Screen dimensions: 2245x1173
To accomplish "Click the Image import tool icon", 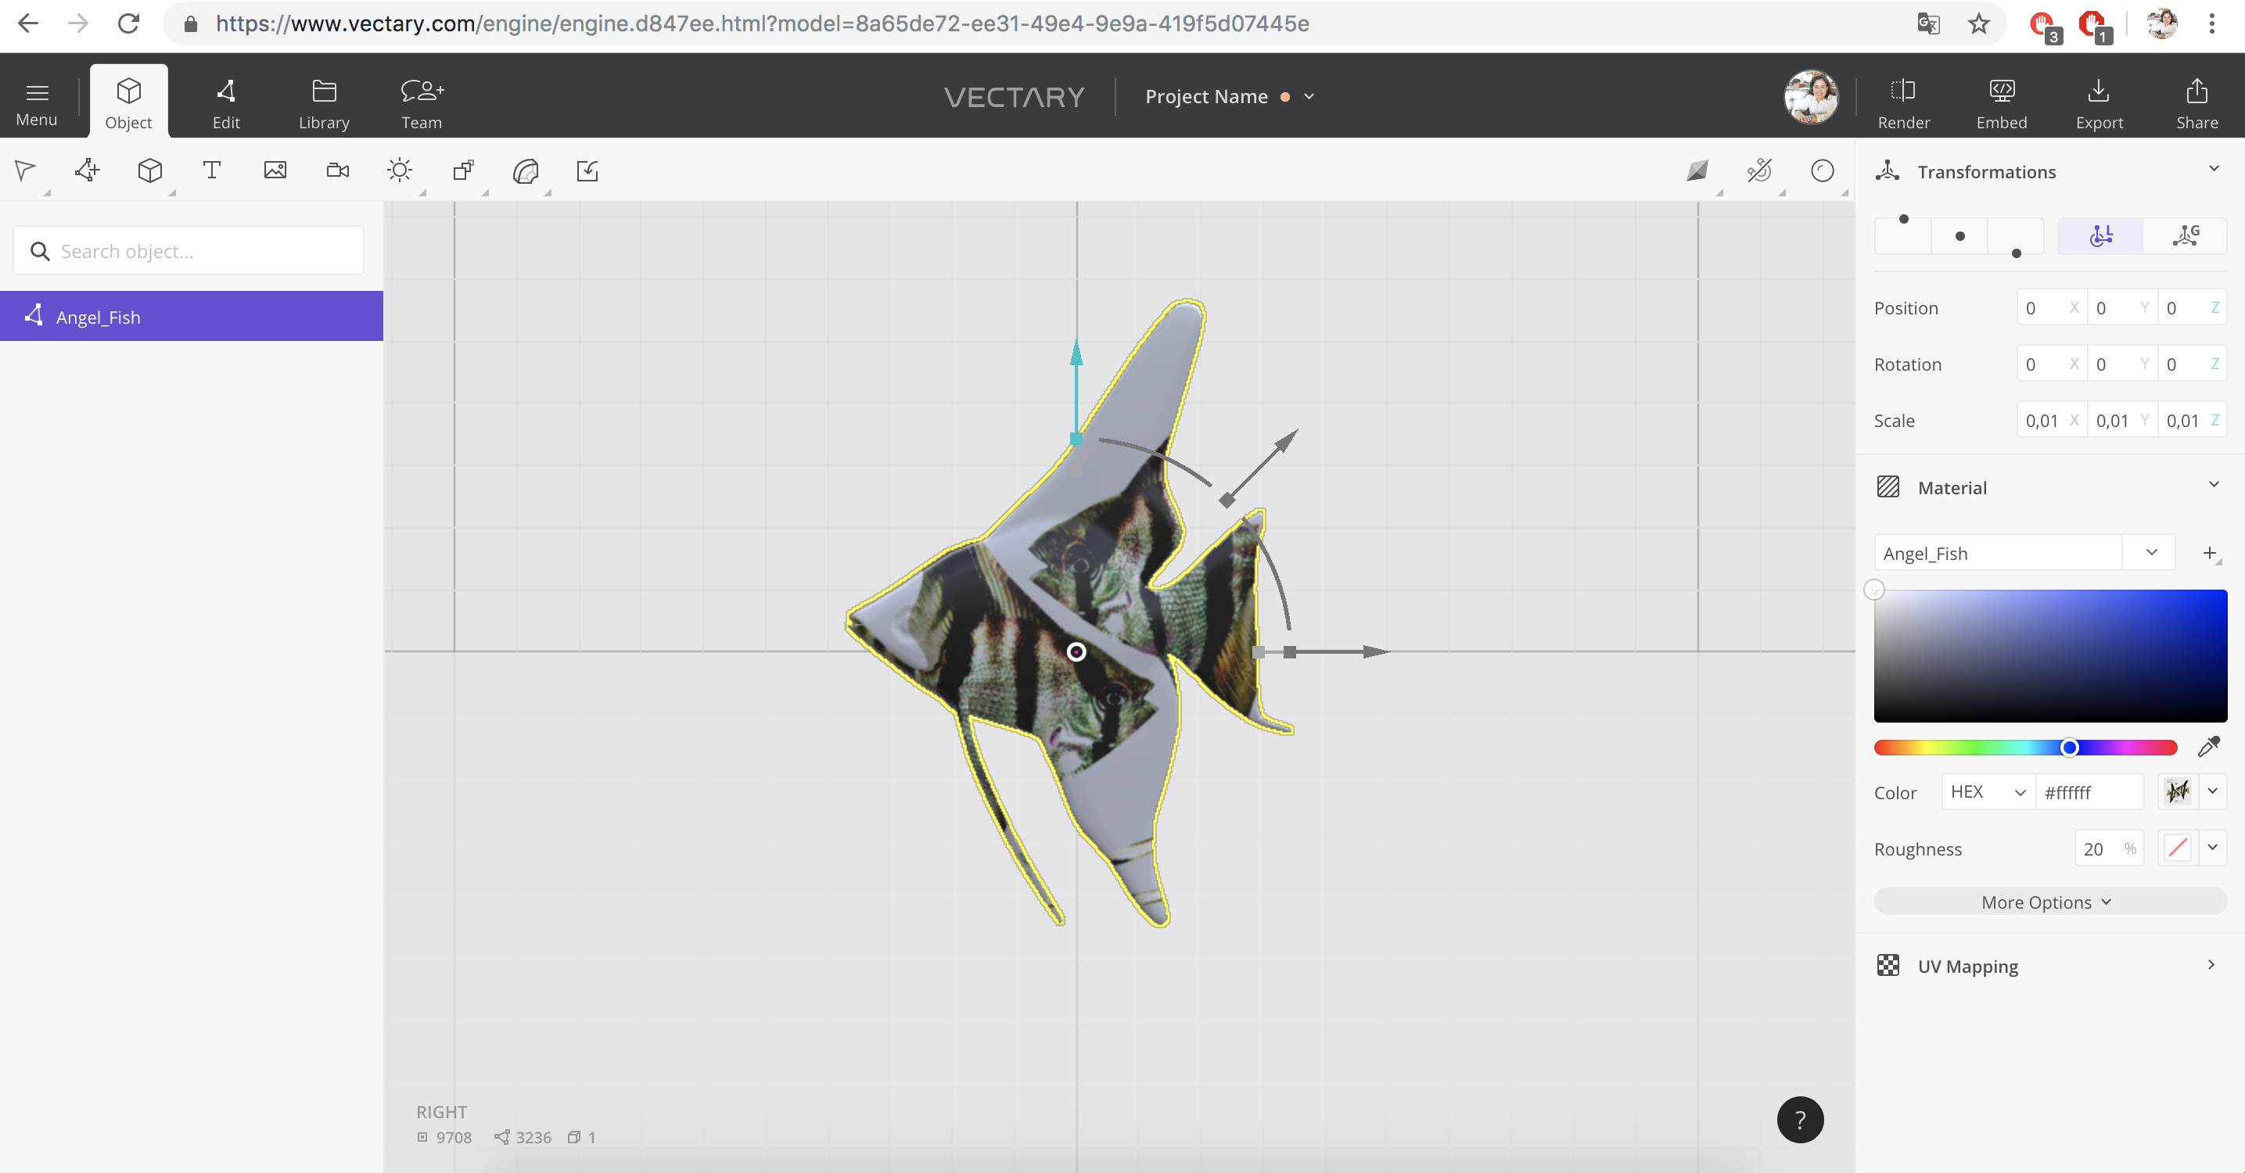I will [x=275, y=170].
